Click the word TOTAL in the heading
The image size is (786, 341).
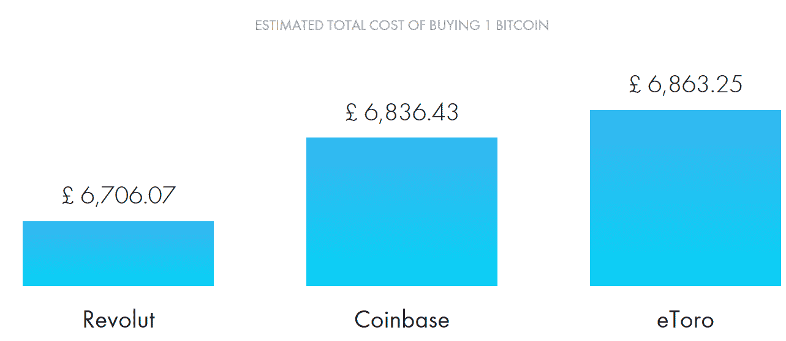[x=346, y=26]
